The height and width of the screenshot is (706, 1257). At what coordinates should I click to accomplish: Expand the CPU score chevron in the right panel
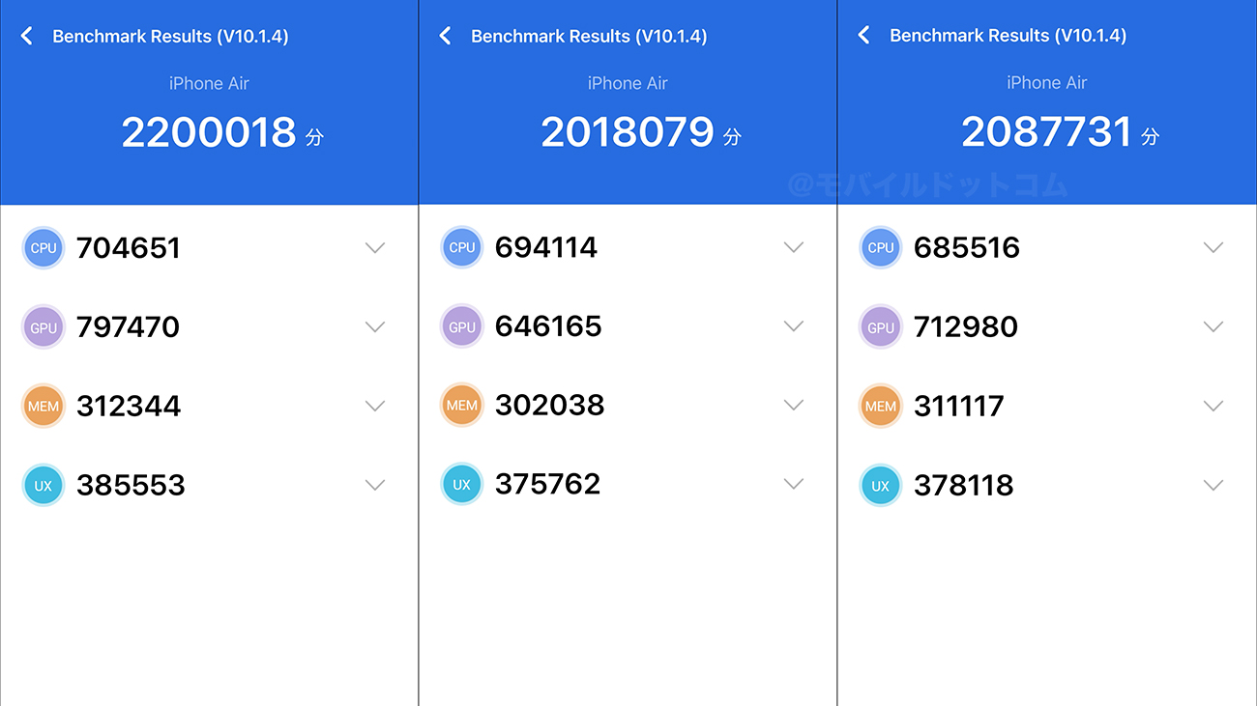coord(1213,247)
